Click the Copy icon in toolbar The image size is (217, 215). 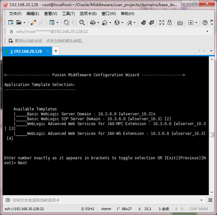point(66,22)
